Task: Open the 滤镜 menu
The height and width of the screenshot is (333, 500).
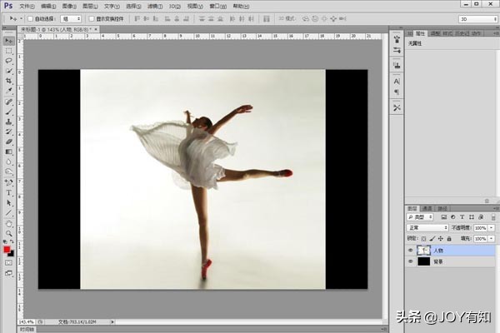Action: coord(154,5)
